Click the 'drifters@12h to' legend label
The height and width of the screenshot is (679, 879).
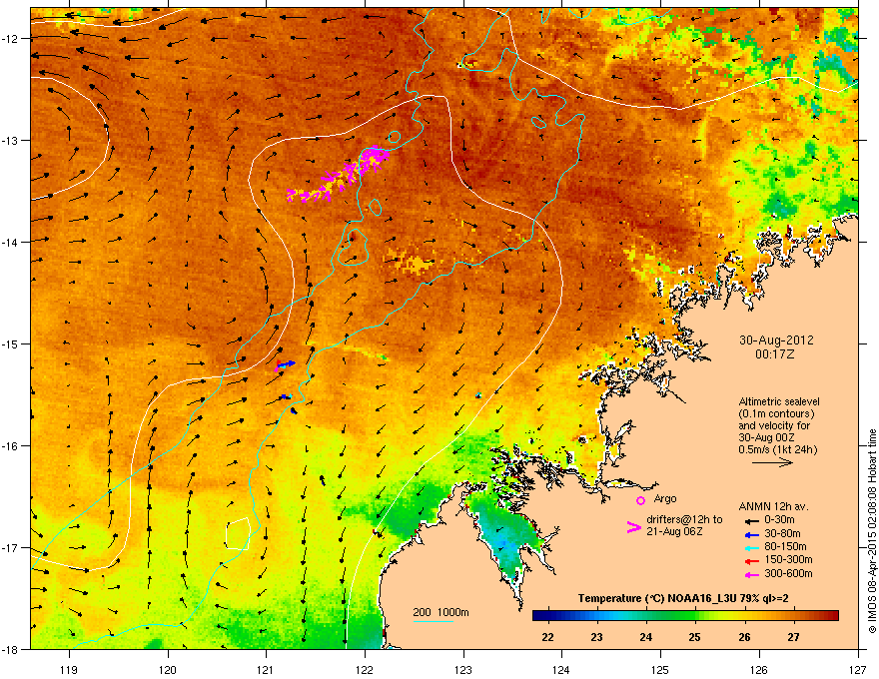point(684,519)
